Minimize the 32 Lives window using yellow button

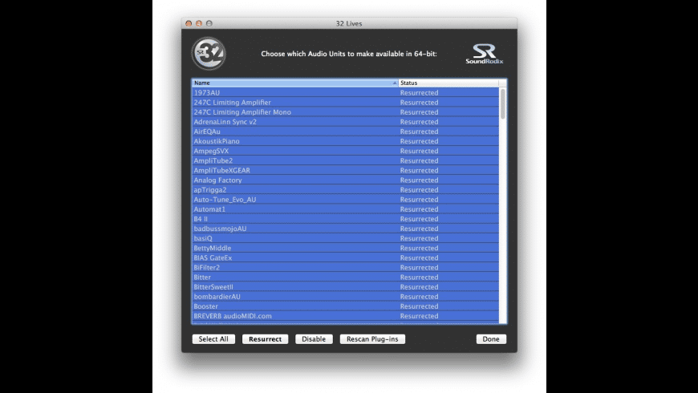pyautogui.click(x=199, y=23)
